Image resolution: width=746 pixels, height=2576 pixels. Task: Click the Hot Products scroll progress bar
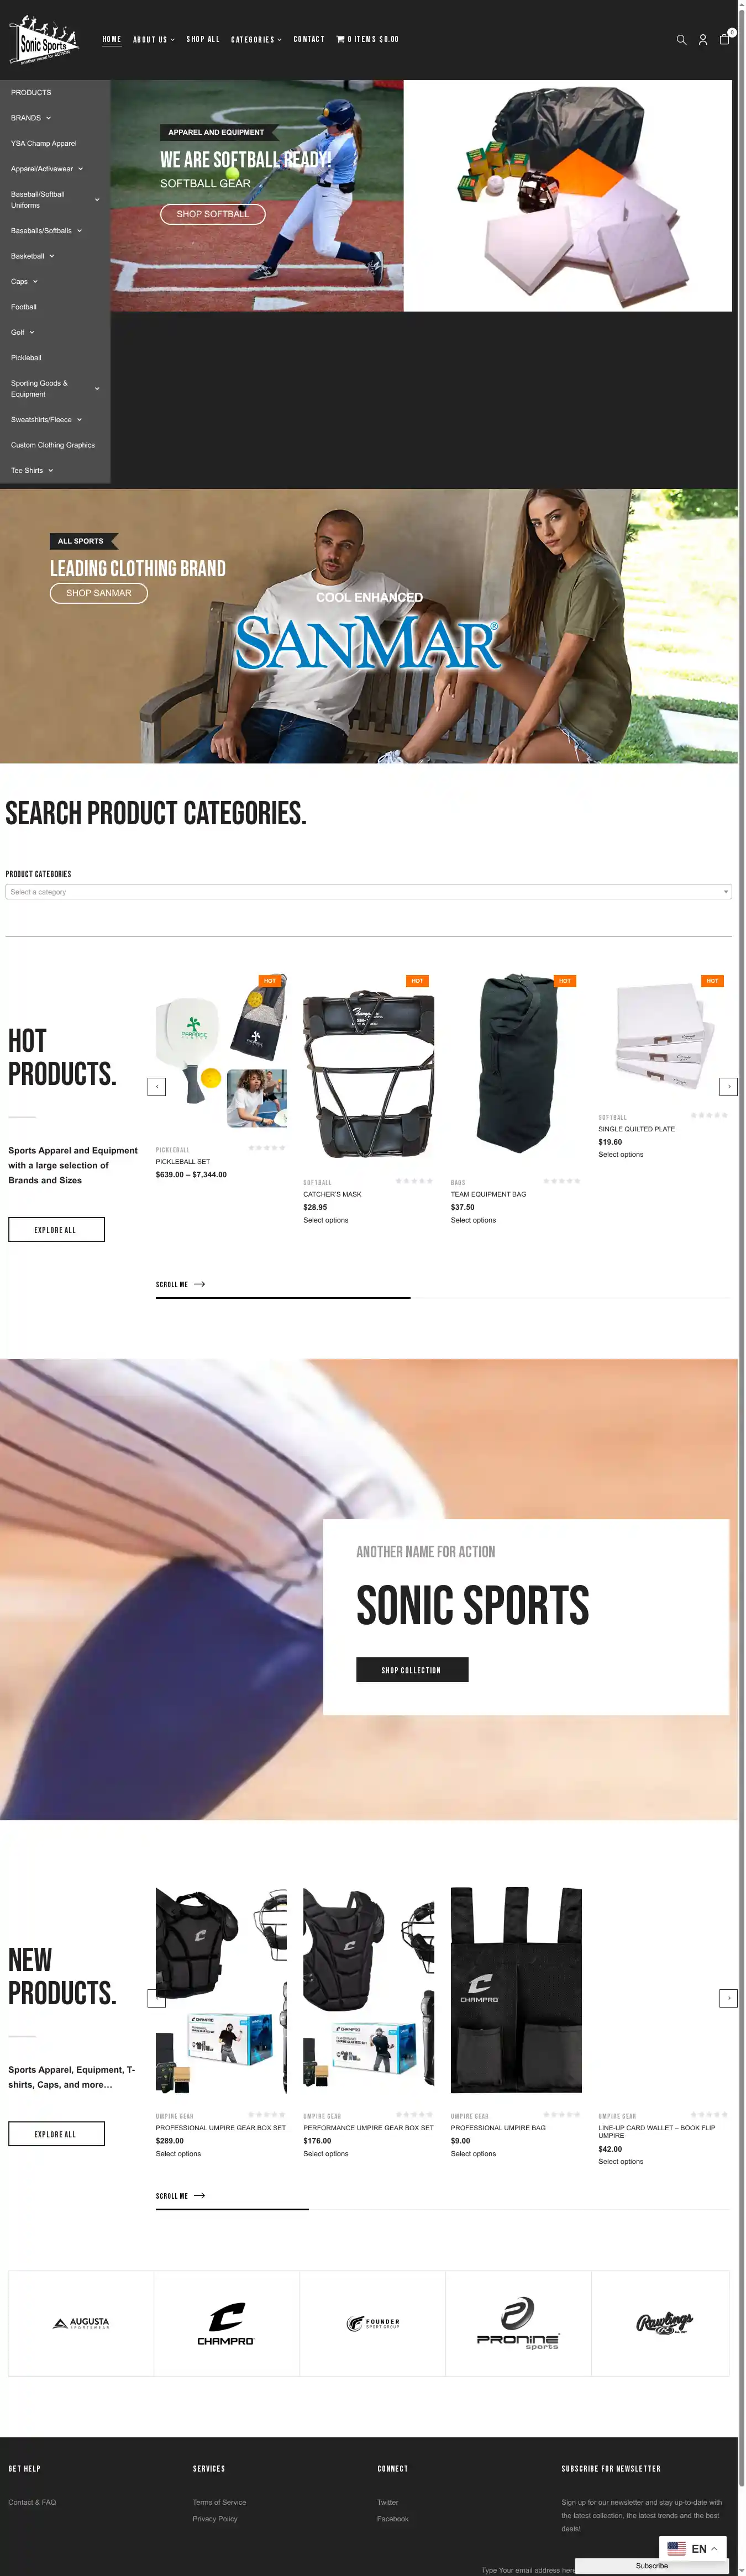(x=443, y=1297)
